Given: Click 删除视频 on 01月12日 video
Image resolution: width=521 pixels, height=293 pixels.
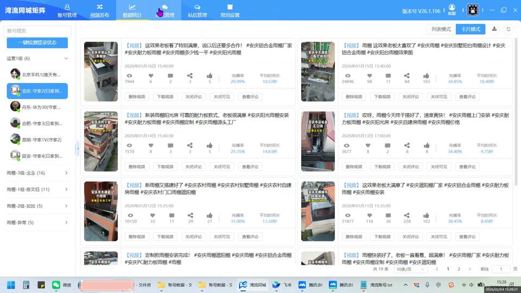Looking at the screenshot, I should (137, 237).
